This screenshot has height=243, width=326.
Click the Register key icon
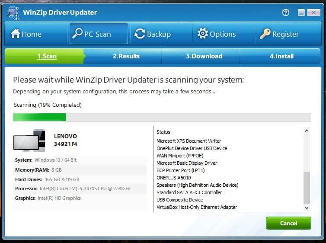point(265,34)
